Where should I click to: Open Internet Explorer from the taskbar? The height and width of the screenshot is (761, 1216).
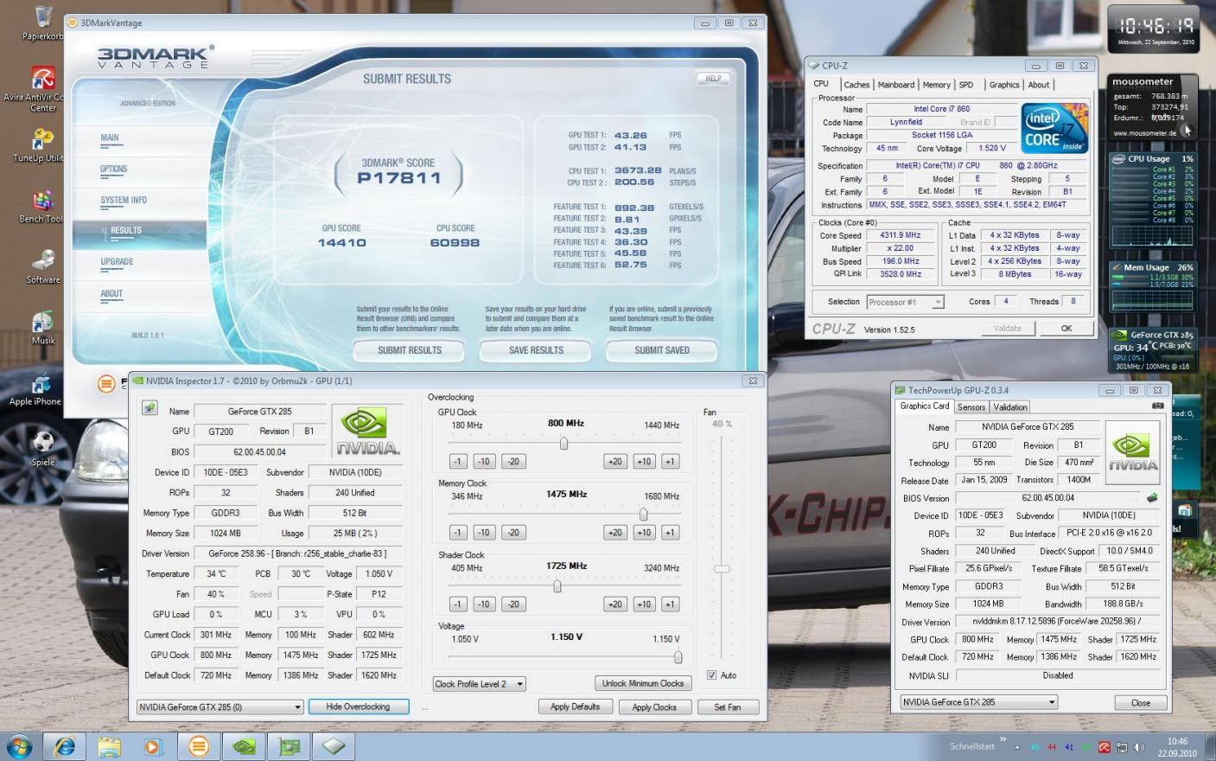pos(65,746)
